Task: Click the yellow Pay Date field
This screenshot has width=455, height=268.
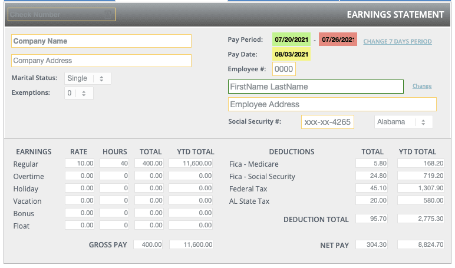Action: pyautogui.click(x=291, y=54)
